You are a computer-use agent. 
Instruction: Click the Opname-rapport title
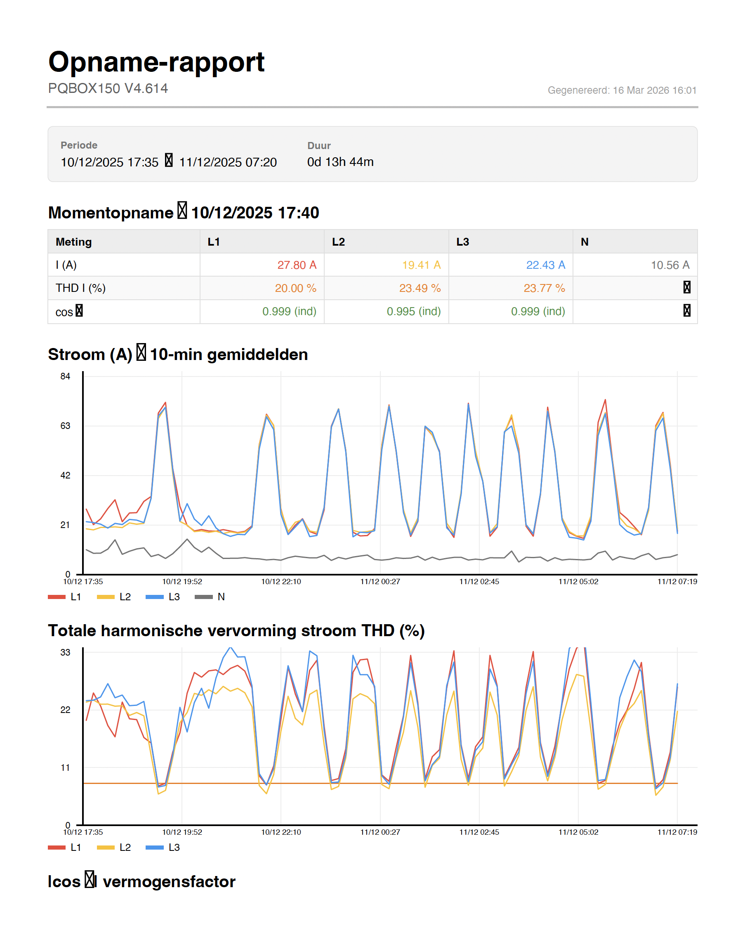coord(156,62)
